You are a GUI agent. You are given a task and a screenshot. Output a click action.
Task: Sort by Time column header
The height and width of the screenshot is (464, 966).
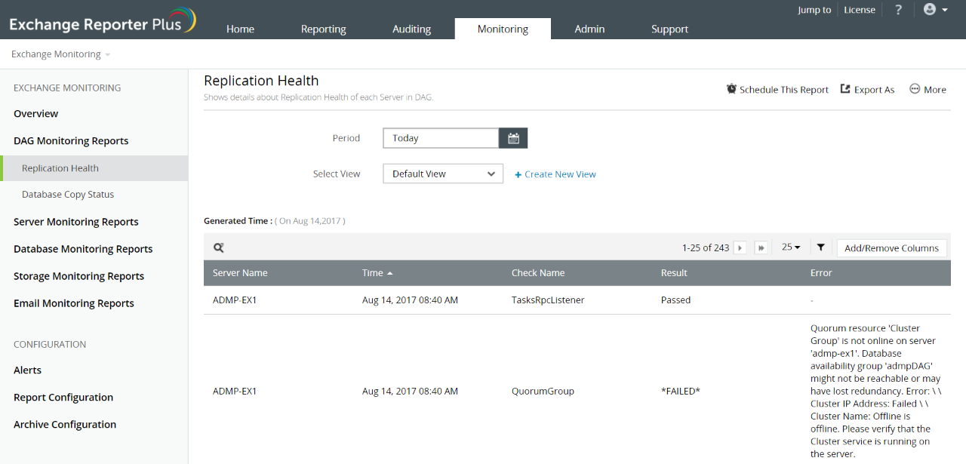[x=377, y=273]
